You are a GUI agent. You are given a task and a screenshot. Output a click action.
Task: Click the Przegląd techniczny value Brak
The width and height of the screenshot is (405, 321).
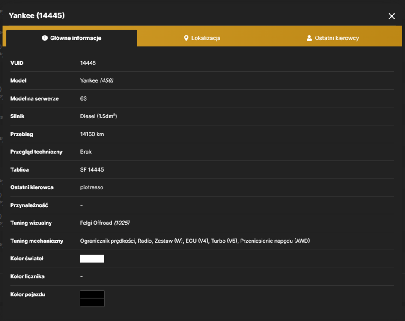(86, 152)
